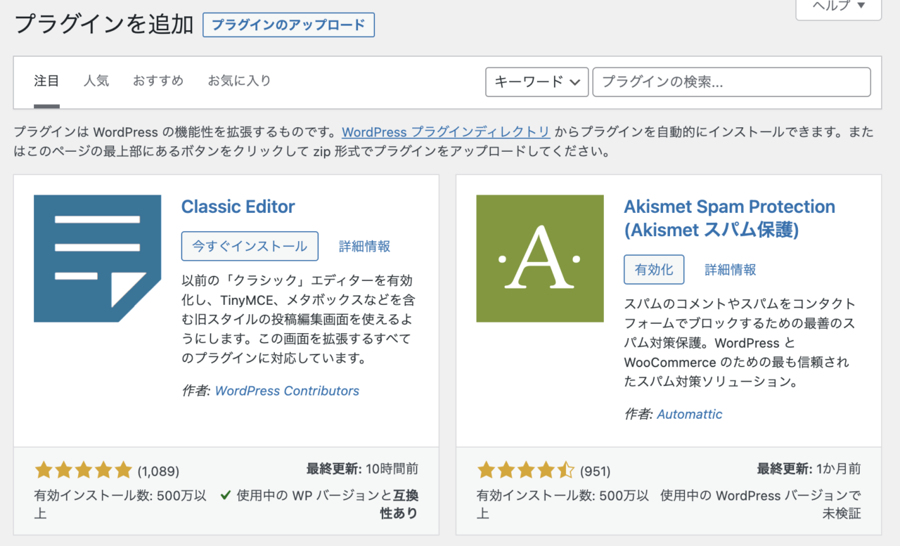Switch to the おすすめ tab

pyautogui.click(x=158, y=81)
